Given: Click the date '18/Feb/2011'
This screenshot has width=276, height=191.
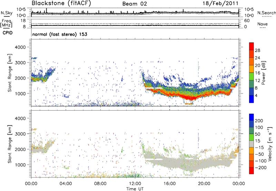Looking at the screenshot, I should click(x=220, y=3).
